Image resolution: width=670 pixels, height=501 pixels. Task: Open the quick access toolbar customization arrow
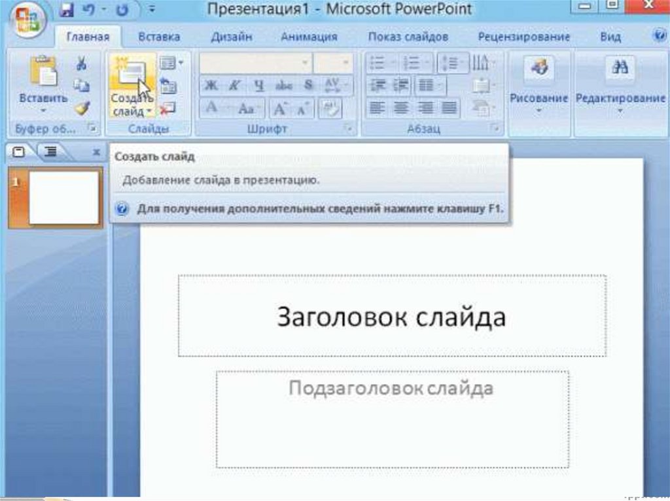coord(152,8)
